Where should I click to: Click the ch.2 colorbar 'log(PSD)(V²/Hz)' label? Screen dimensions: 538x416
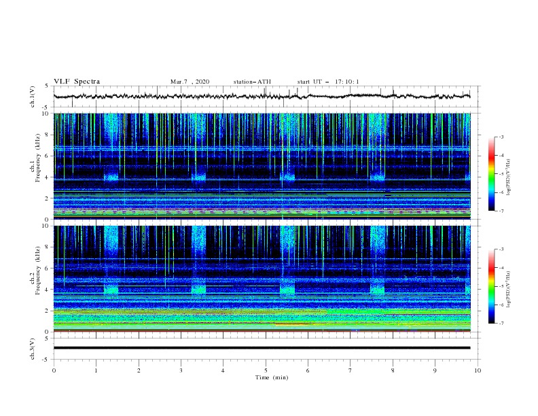pos(508,290)
